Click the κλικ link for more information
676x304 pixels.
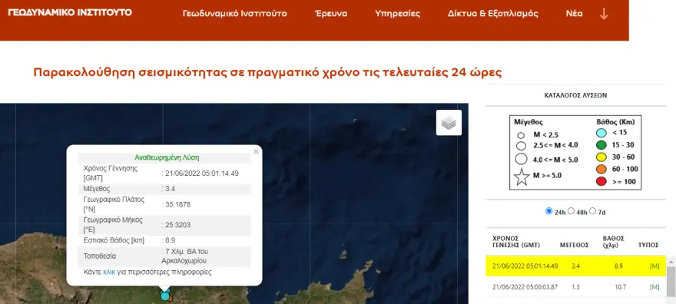pyautogui.click(x=109, y=272)
